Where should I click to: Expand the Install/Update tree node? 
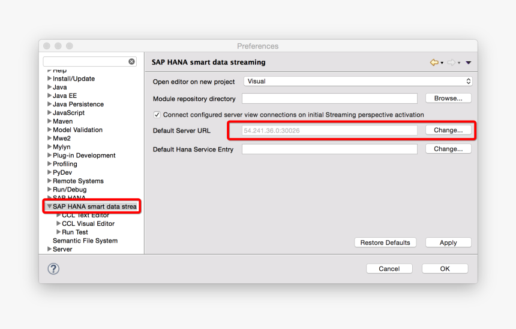pyautogui.click(x=49, y=79)
